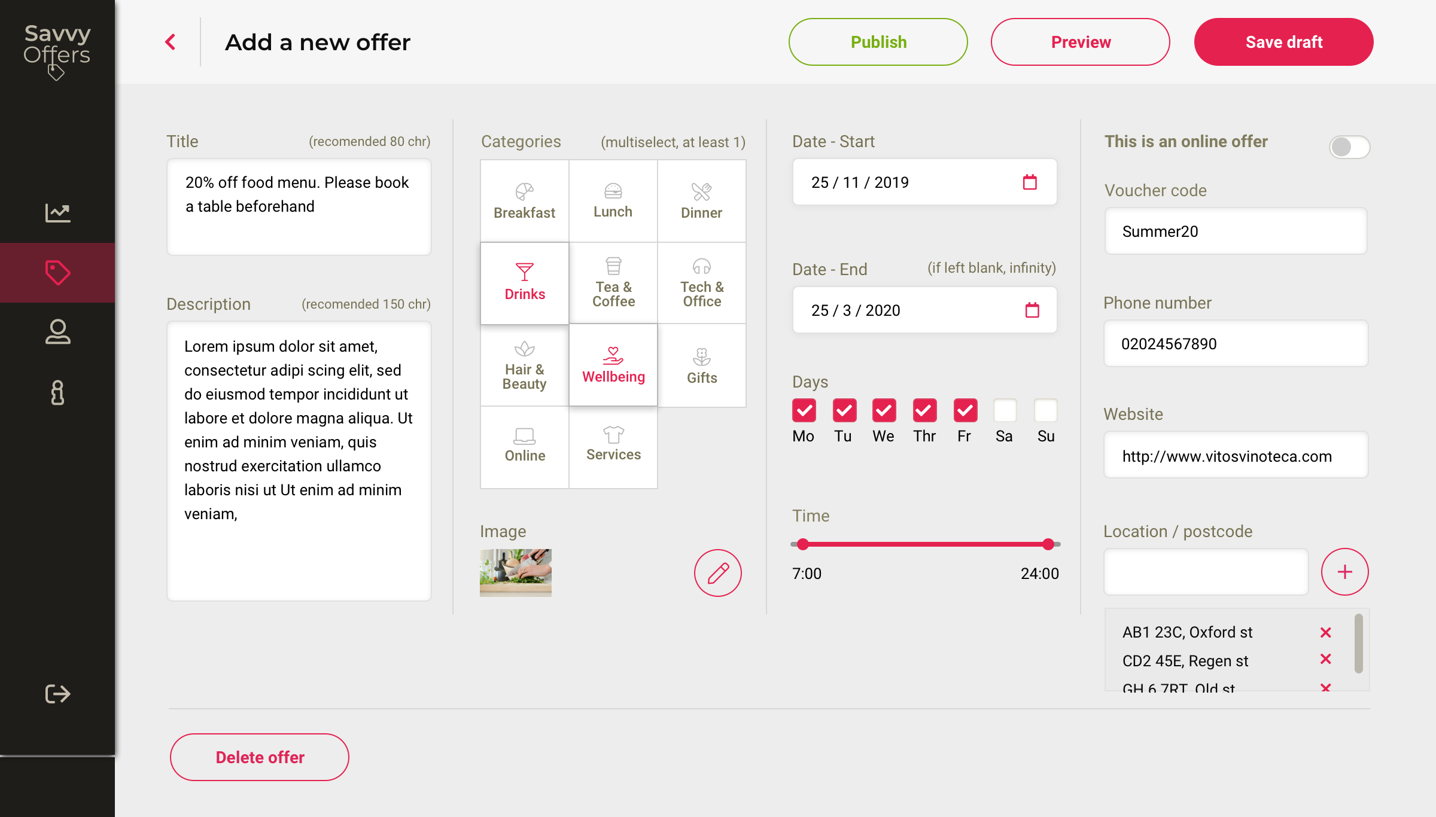This screenshot has width=1436, height=817.
Task: Go back using the red chevron arrow
Action: pos(171,42)
